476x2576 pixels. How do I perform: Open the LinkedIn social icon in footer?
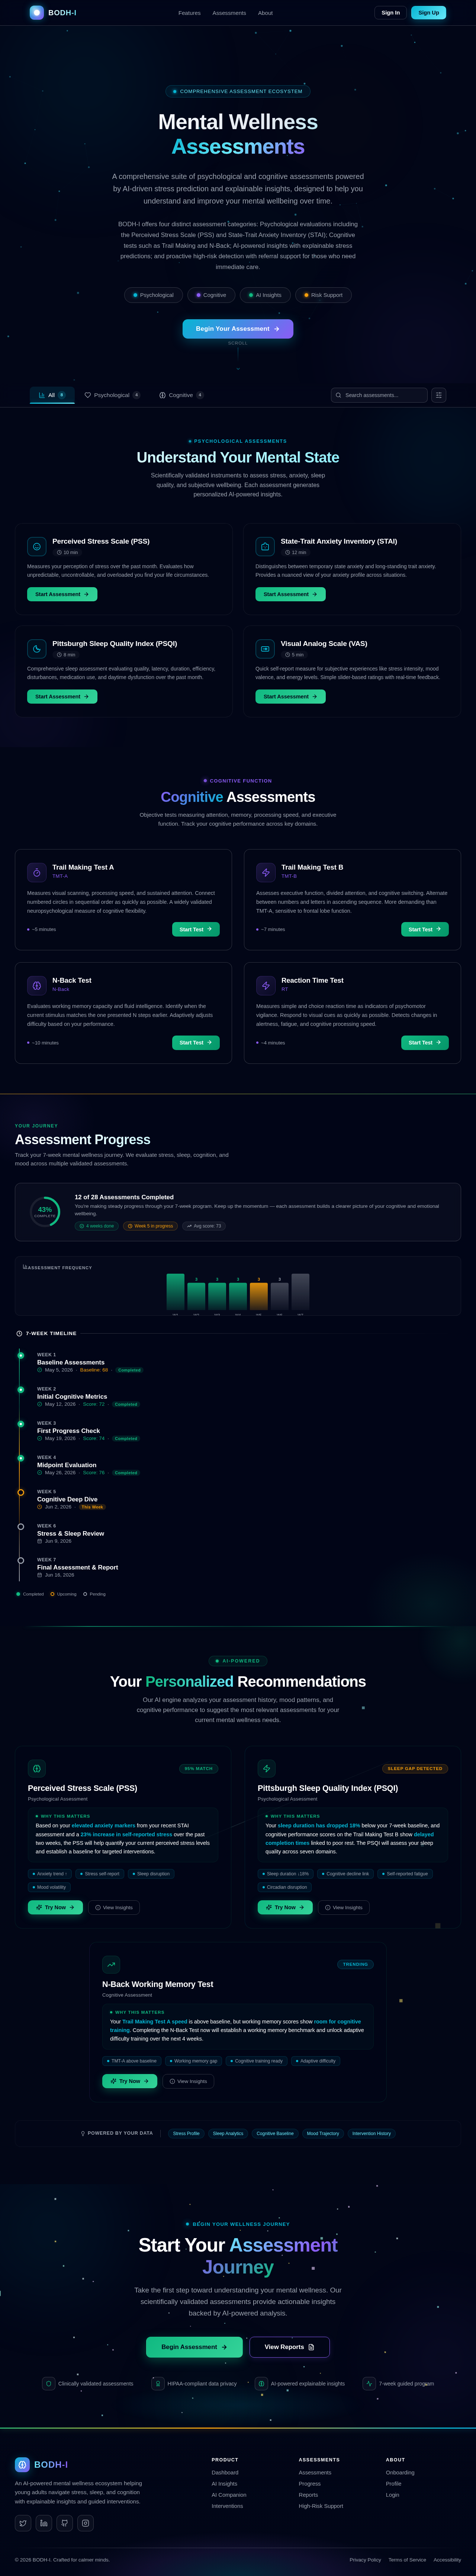[44, 2523]
